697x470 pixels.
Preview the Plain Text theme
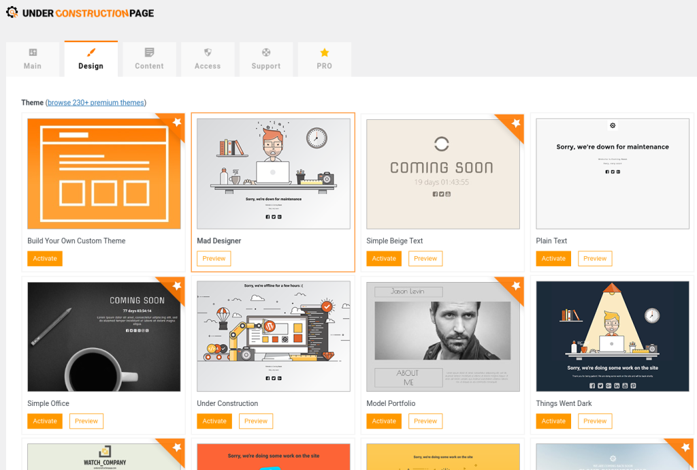[595, 258]
